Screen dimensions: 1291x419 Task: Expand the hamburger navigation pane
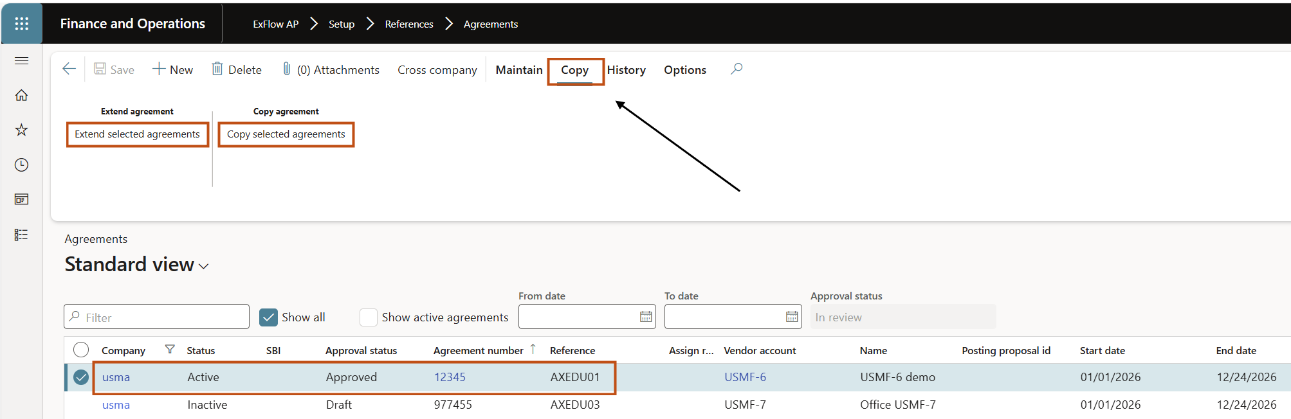(21, 61)
